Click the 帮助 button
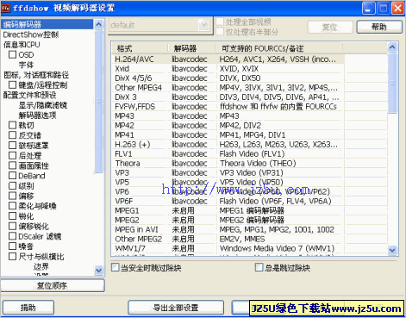406x318 pixels. (x=379, y=27)
